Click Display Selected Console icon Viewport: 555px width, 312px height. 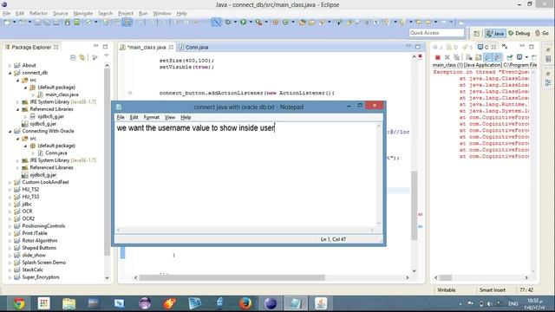coord(519,57)
